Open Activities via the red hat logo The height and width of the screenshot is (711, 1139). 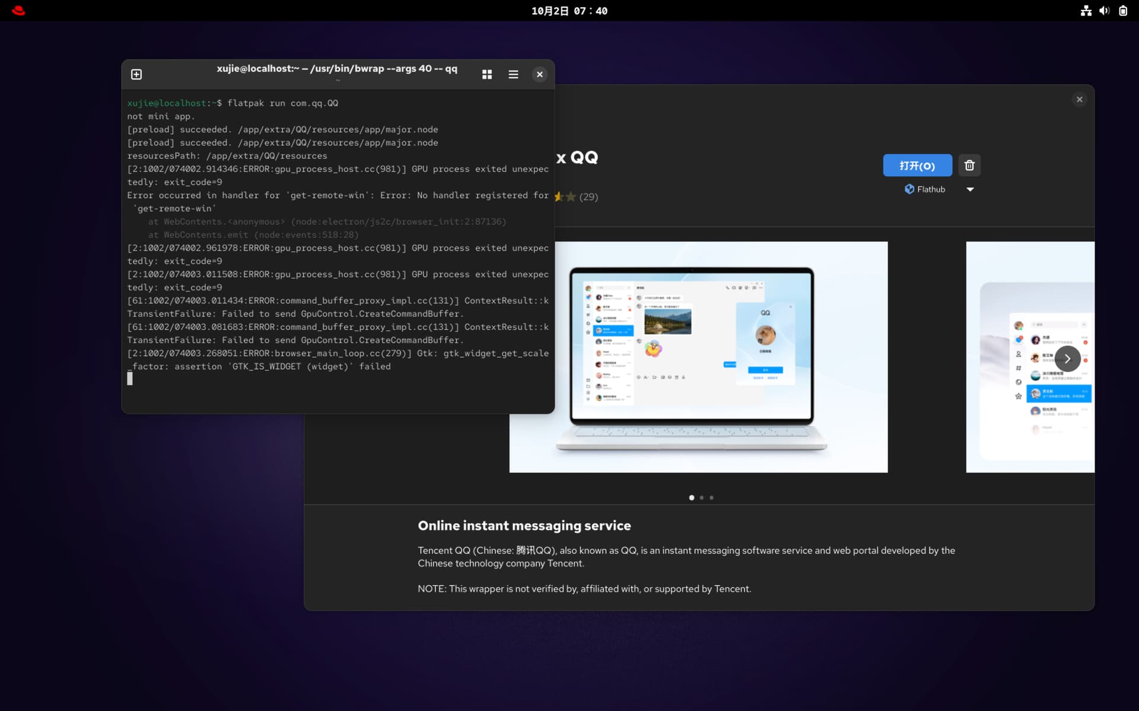18,11
